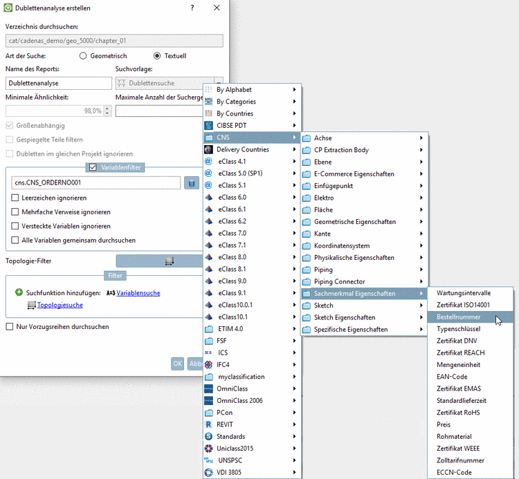Click the CIBSE PDT icon
The image size is (519, 479).
208,125
